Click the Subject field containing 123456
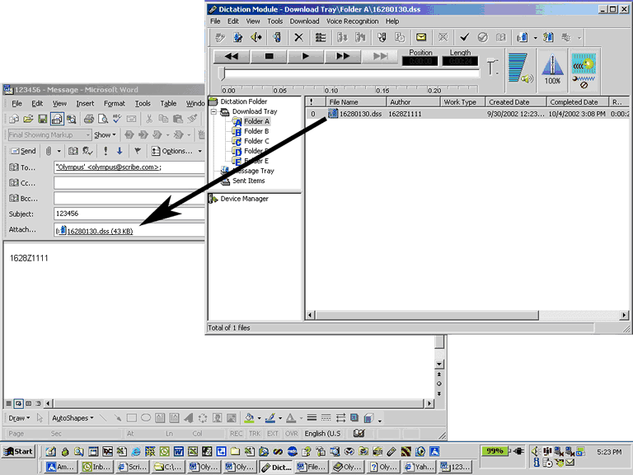The height and width of the screenshot is (475, 633). tap(129, 214)
